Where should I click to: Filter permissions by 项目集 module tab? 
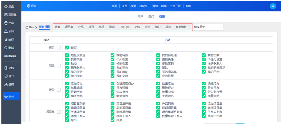click(69, 27)
